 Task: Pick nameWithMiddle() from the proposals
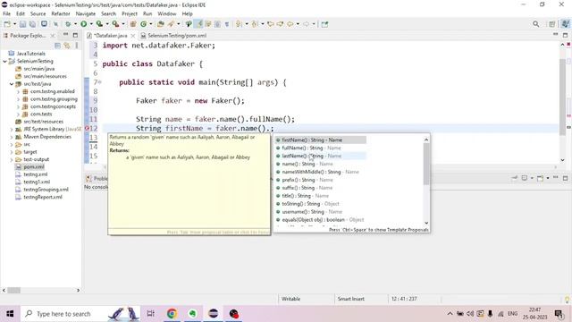point(320,172)
